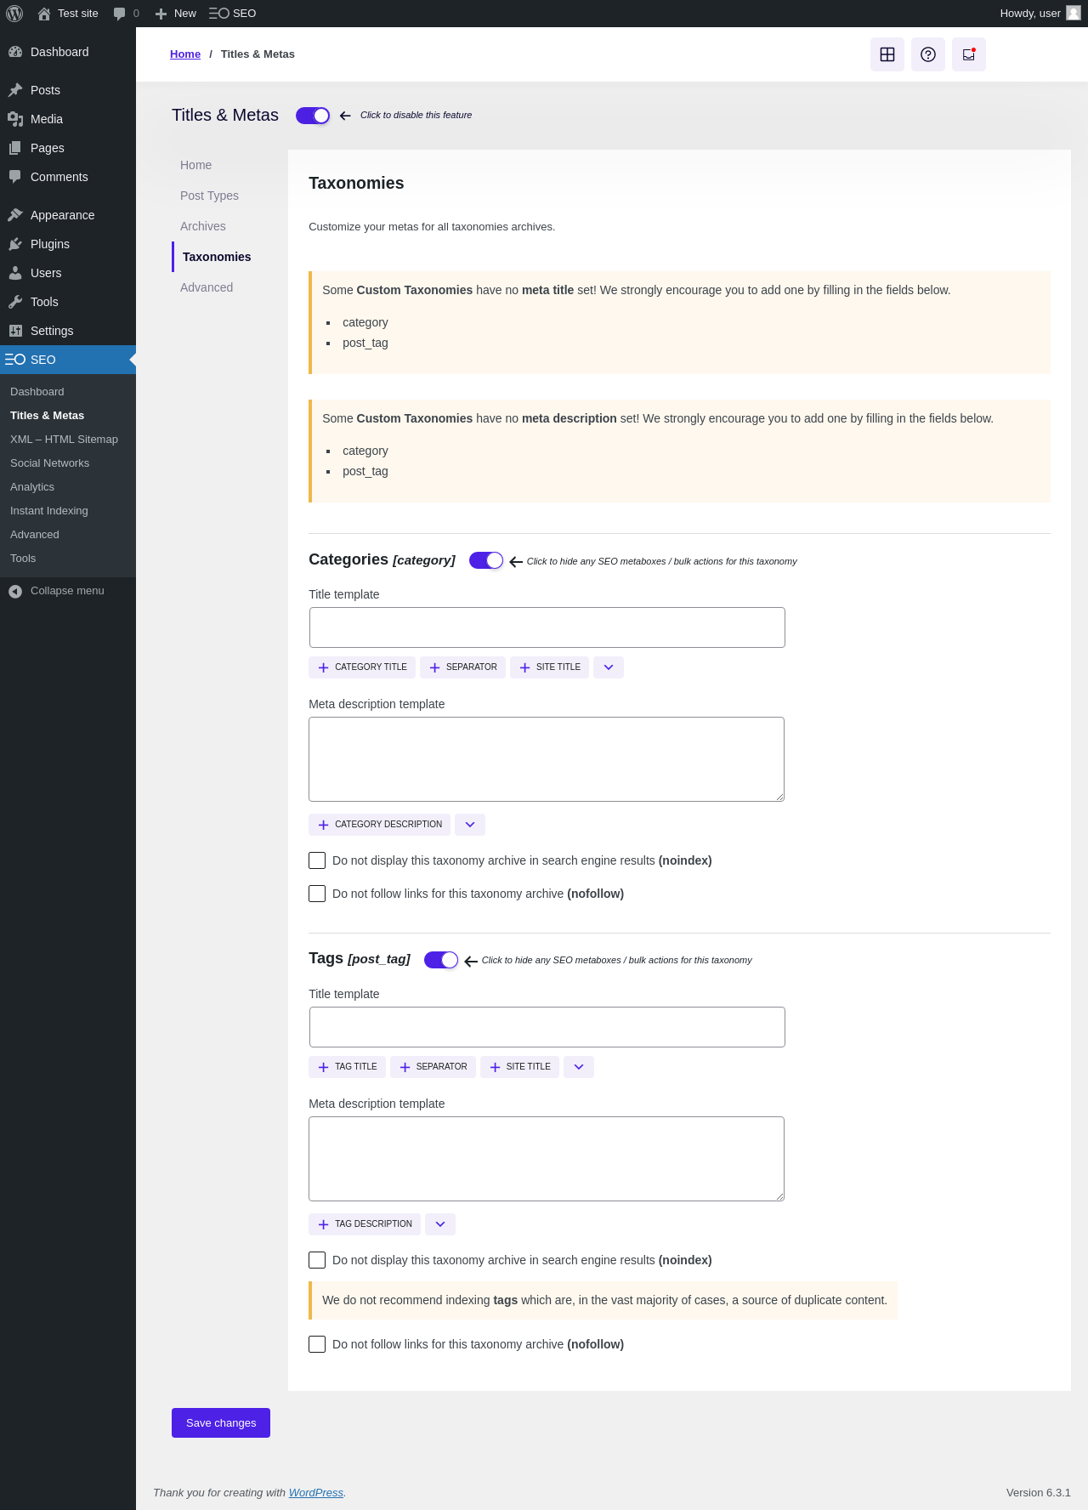
Task: Open Titles & Metas submenu item
Action: (x=68, y=416)
